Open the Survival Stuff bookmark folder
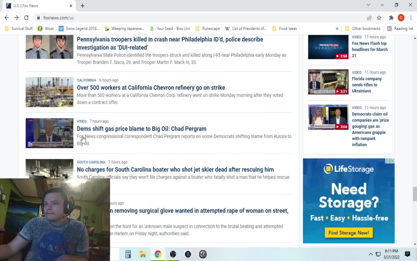 click(x=19, y=28)
